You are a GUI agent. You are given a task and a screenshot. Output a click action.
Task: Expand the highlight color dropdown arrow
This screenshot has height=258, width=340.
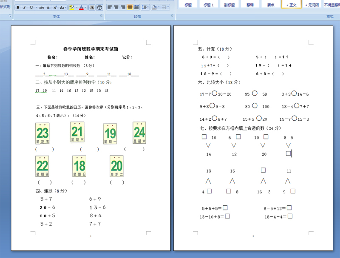76,7
